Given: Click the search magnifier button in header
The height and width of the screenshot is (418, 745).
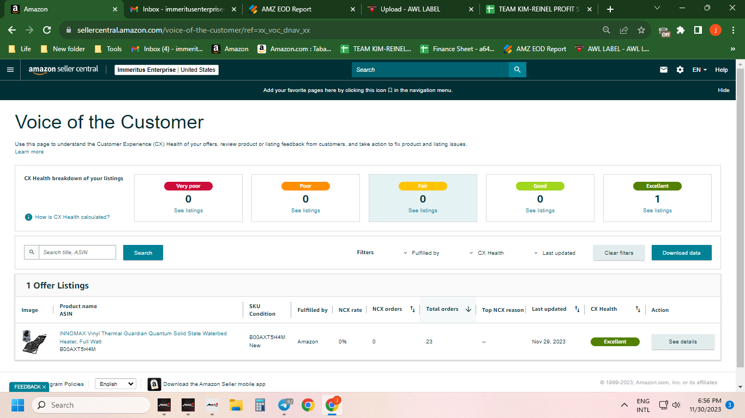Looking at the screenshot, I should 517,70.
